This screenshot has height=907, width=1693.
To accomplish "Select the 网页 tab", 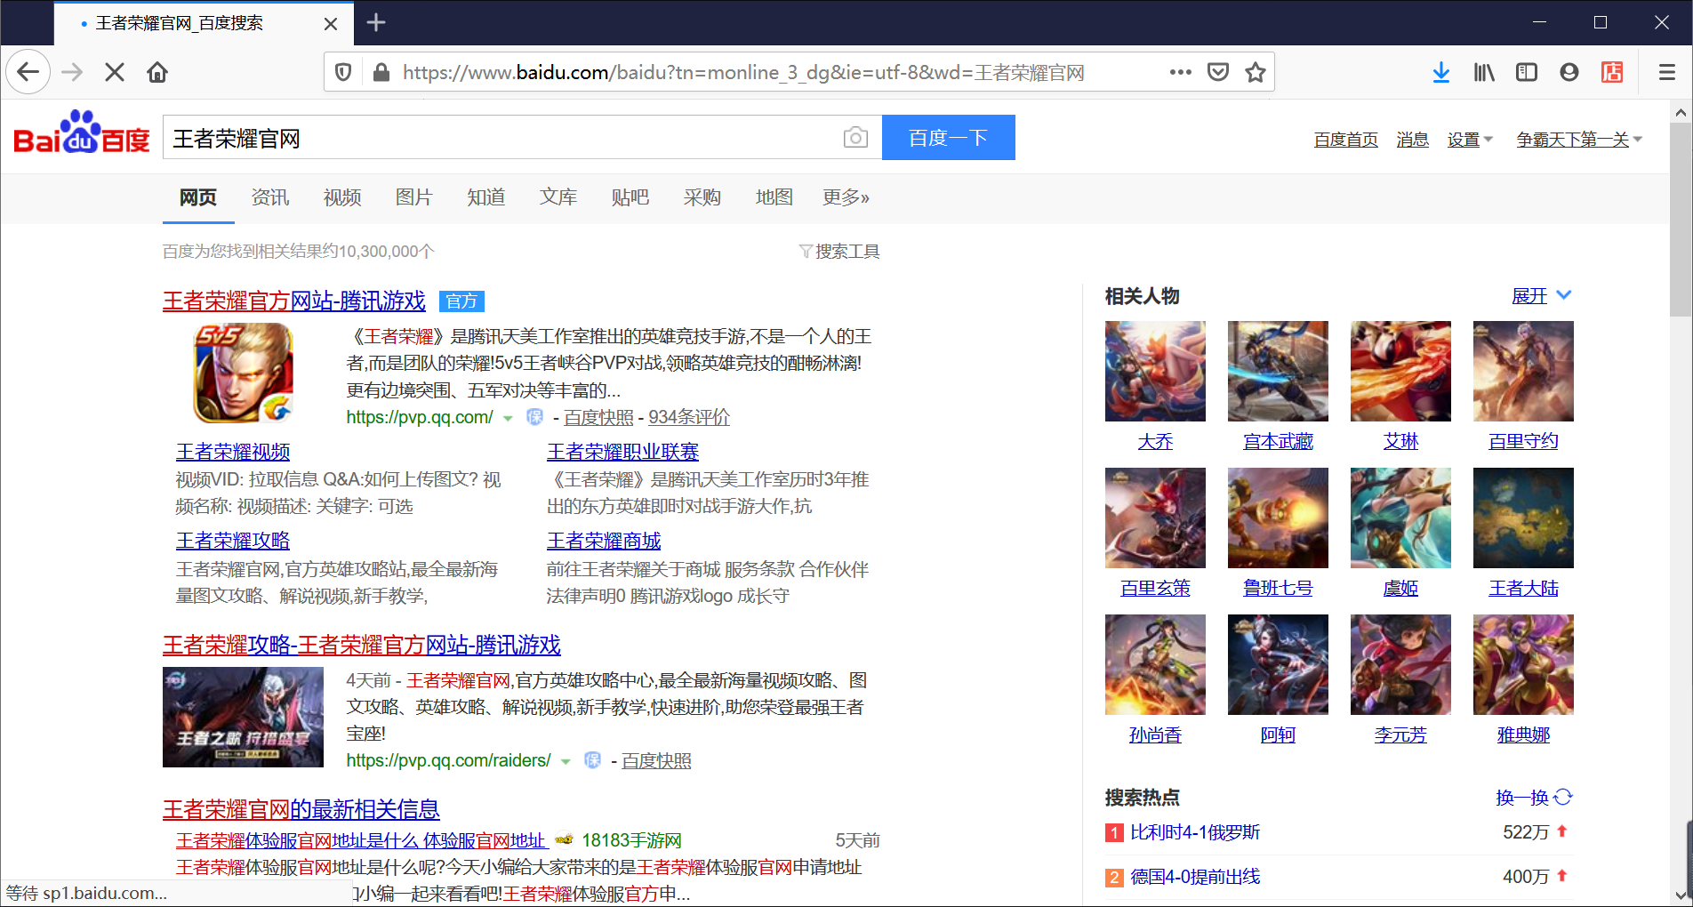I will (x=198, y=197).
